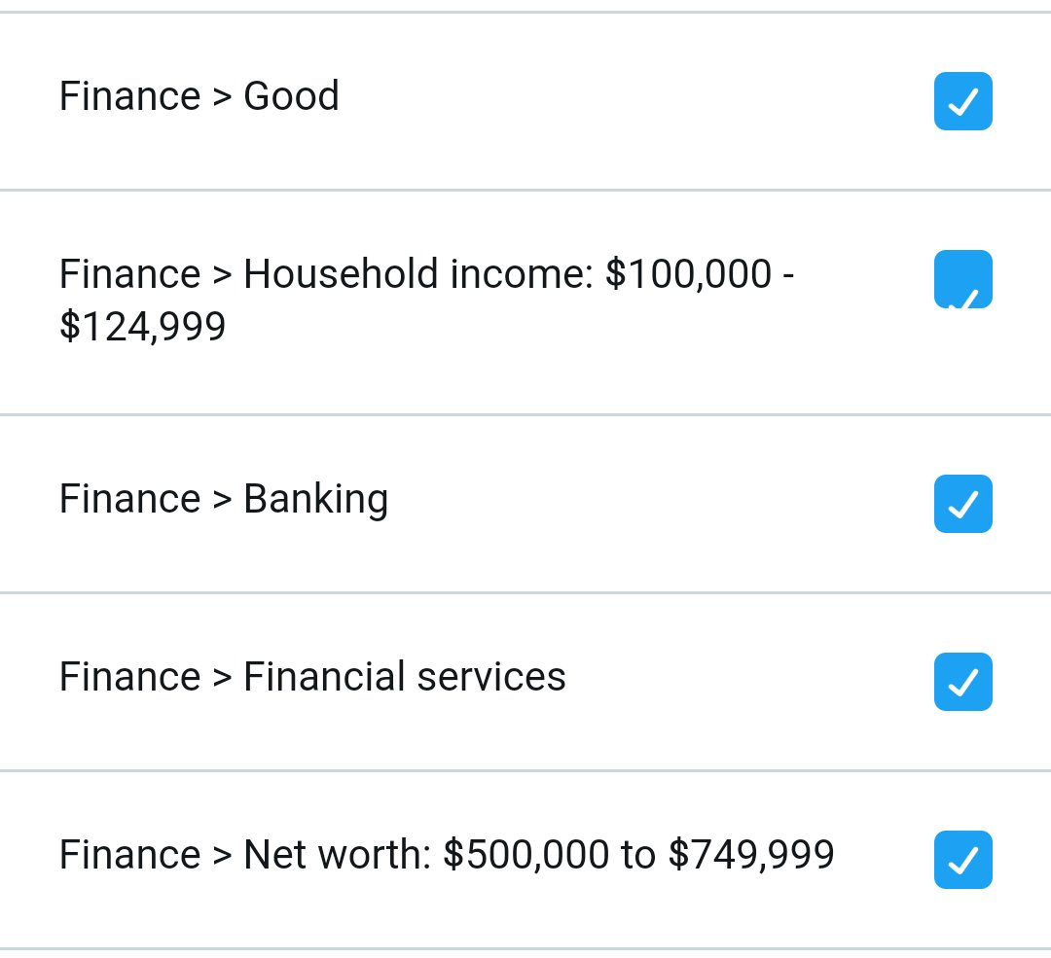Screen dimensions: 1051x958
Task: Click the checkmark icon beside Financial services
Action: [x=963, y=684]
